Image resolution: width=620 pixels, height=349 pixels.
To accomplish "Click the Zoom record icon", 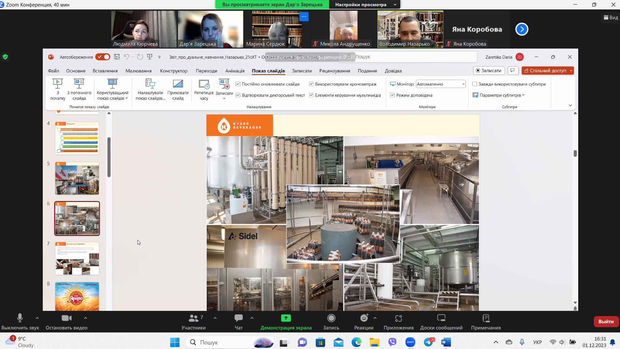I will click(331, 318).
